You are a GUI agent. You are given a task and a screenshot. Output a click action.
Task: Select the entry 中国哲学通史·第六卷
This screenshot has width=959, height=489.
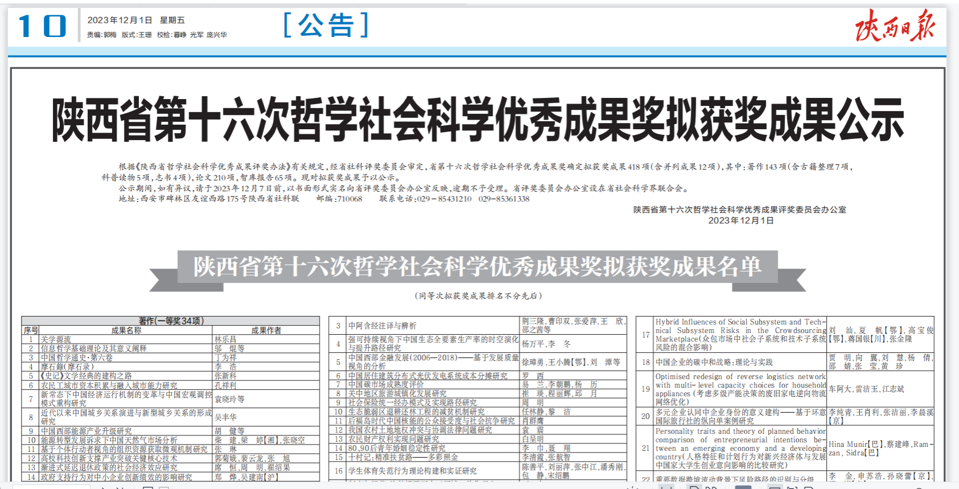76,357
